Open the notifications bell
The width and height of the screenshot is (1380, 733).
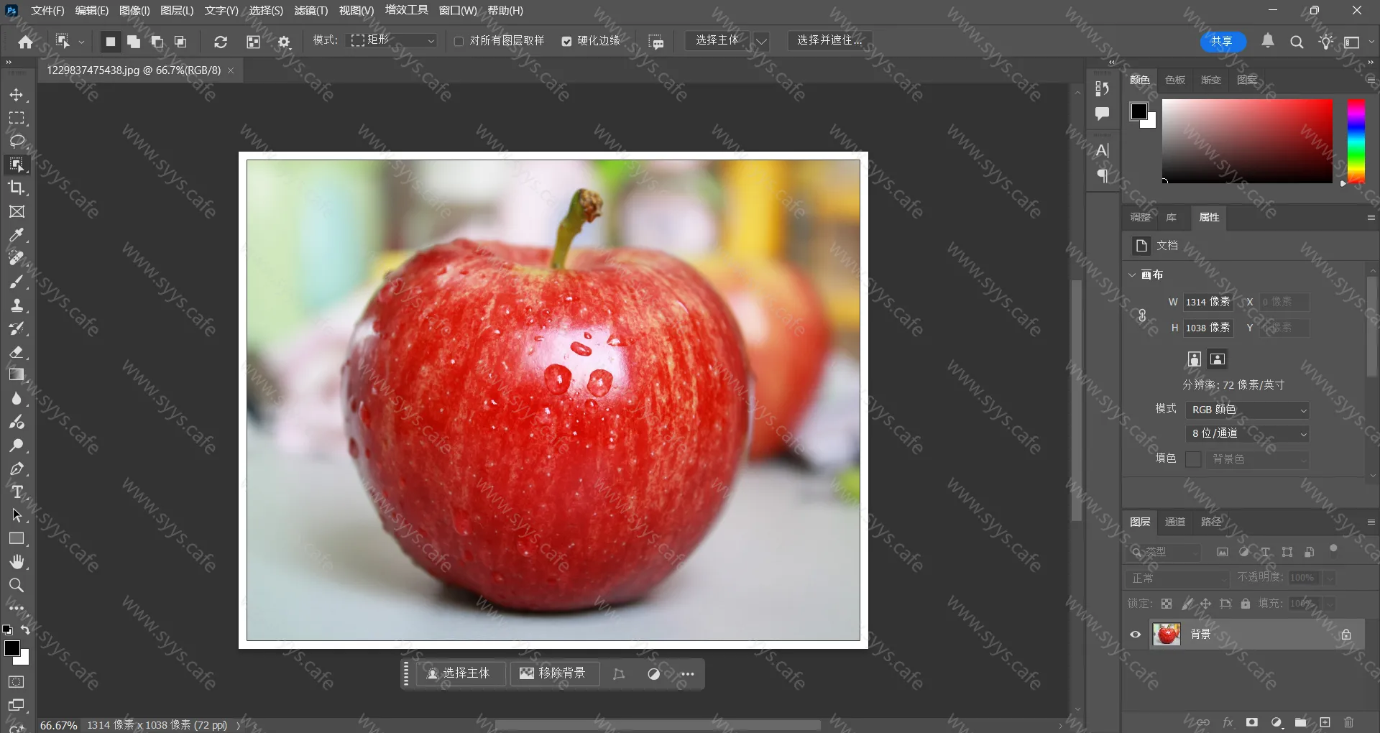click(x=1268, y=41)
